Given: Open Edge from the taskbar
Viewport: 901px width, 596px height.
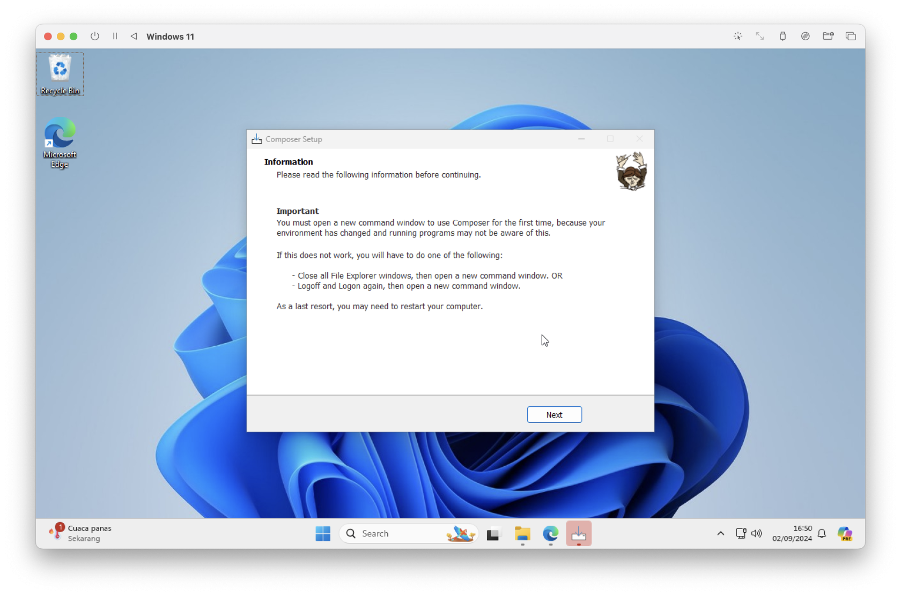Looking at the screenshot, I should [551, 534].
